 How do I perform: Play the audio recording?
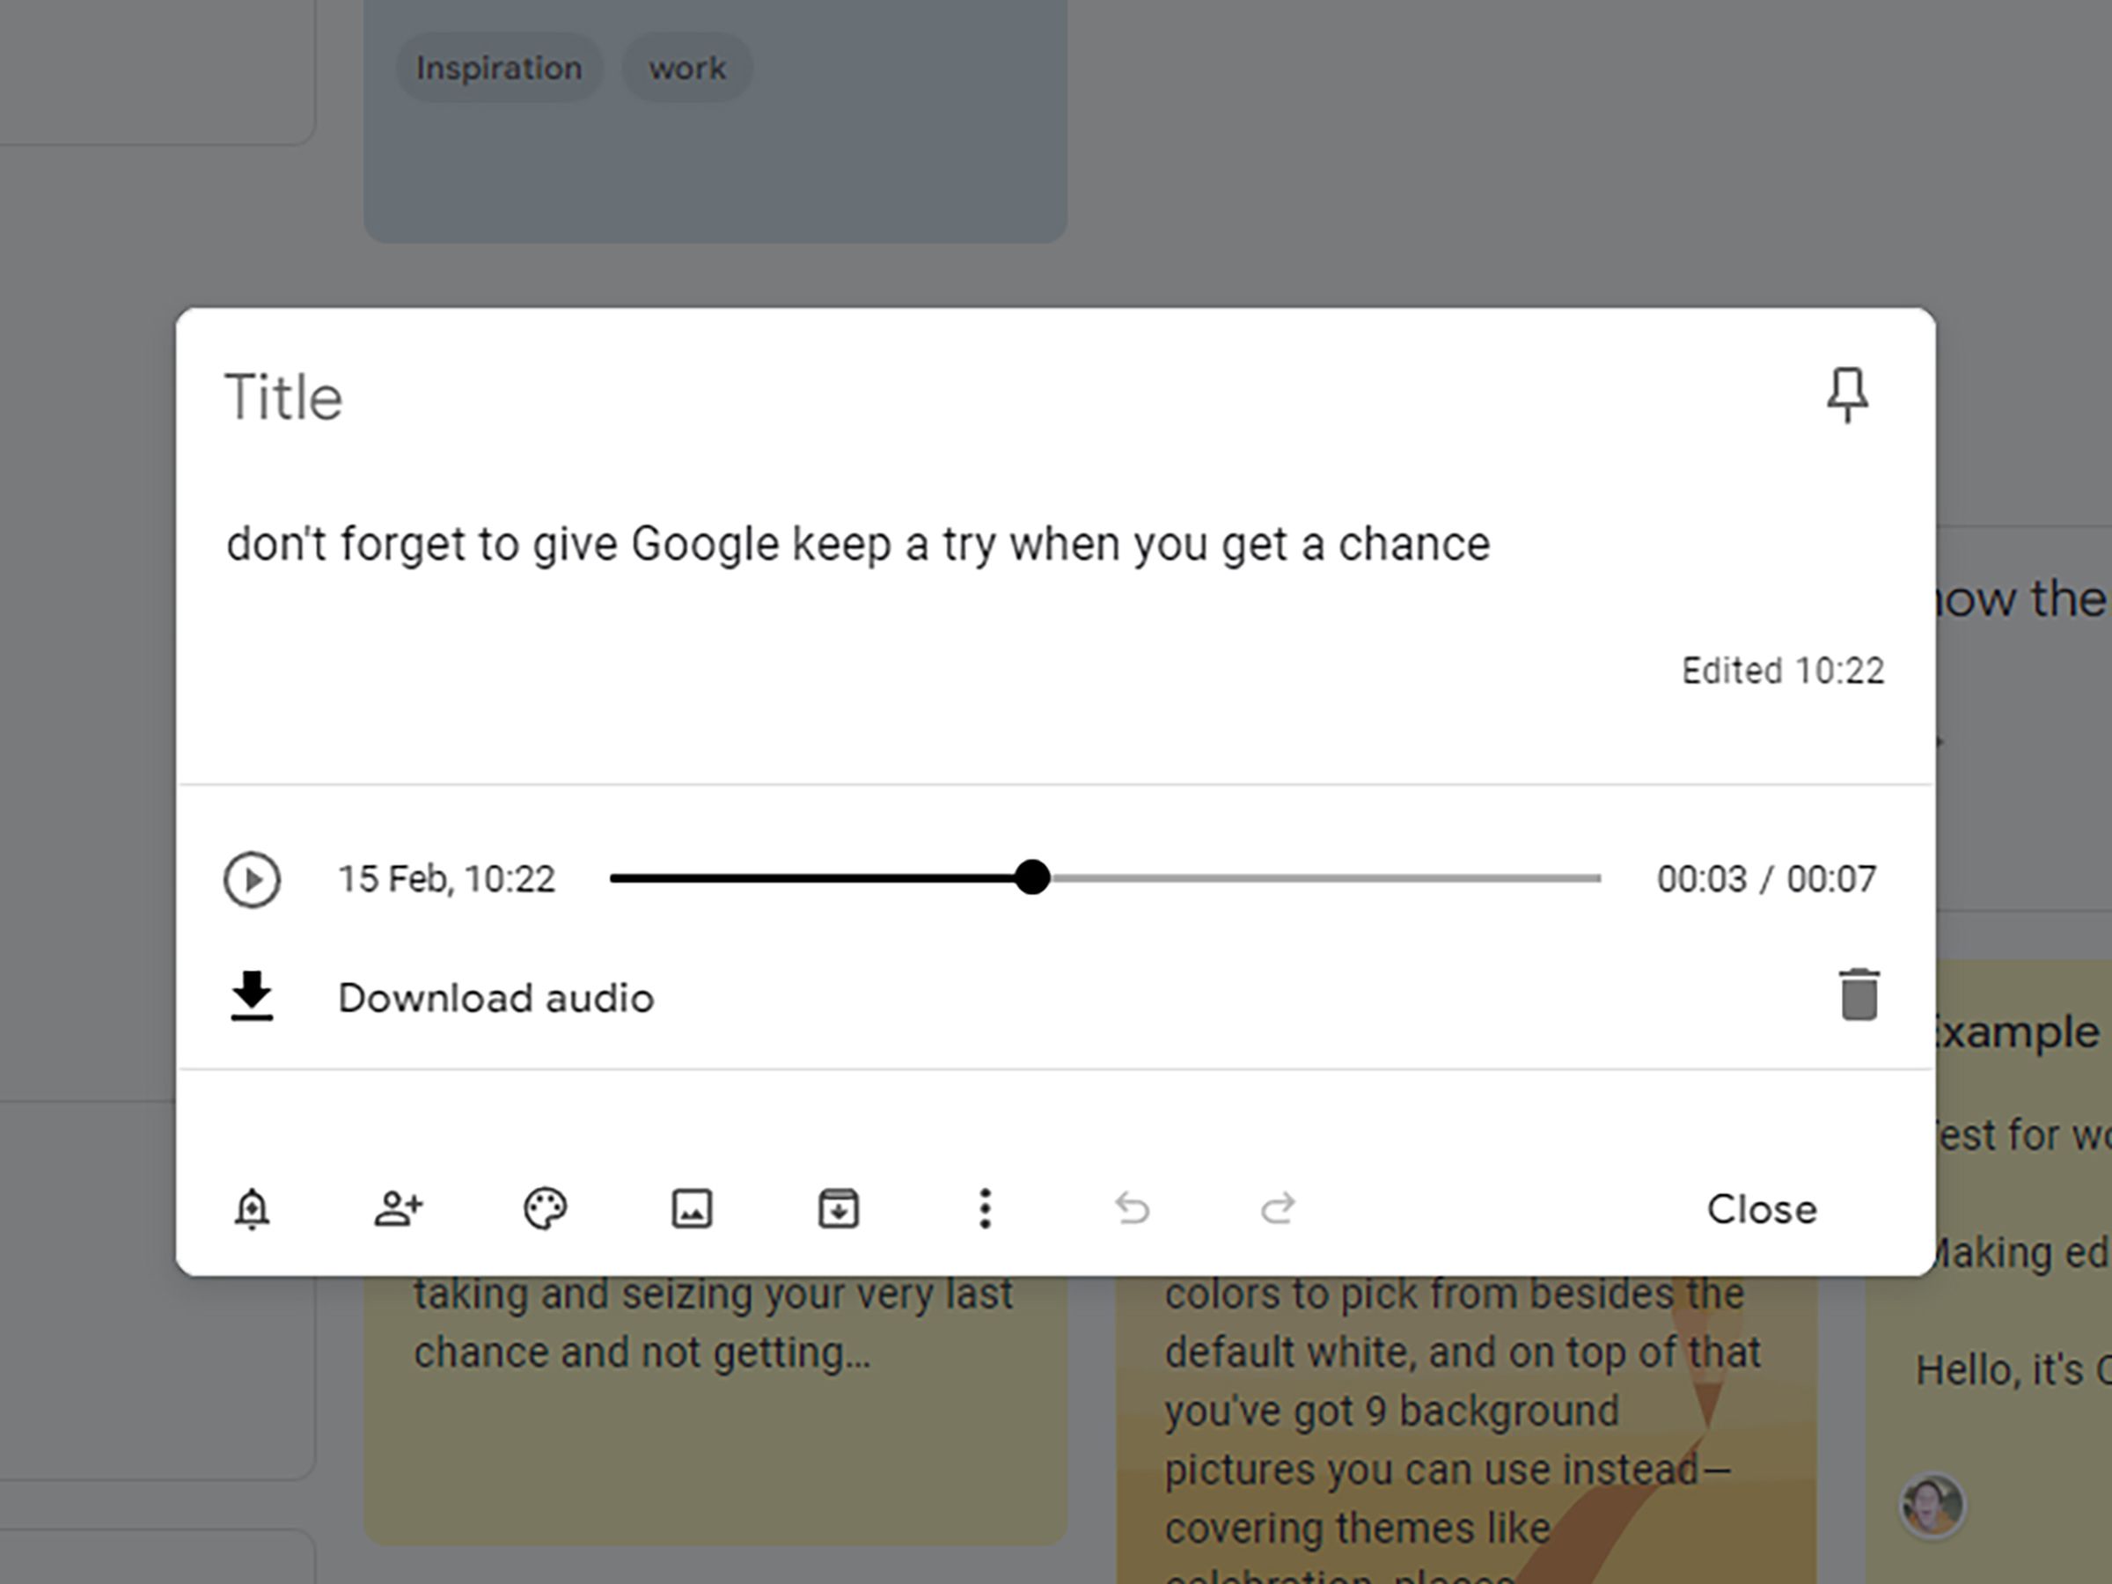click(x=252, y=878)
